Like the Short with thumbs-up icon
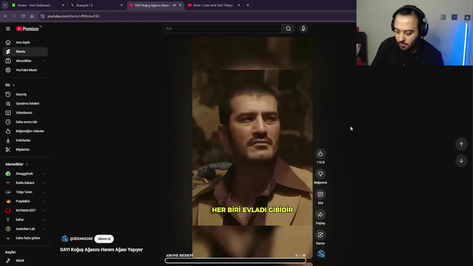The width and height of the screenshot is (473, 266). tap(320, 154)
